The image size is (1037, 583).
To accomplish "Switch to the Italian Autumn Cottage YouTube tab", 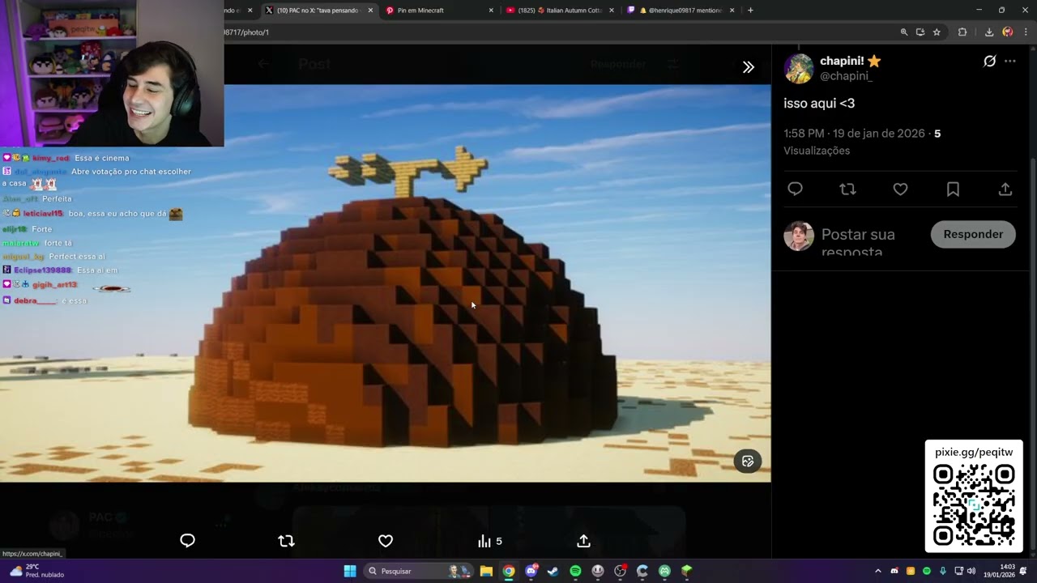I will [559, 11].
